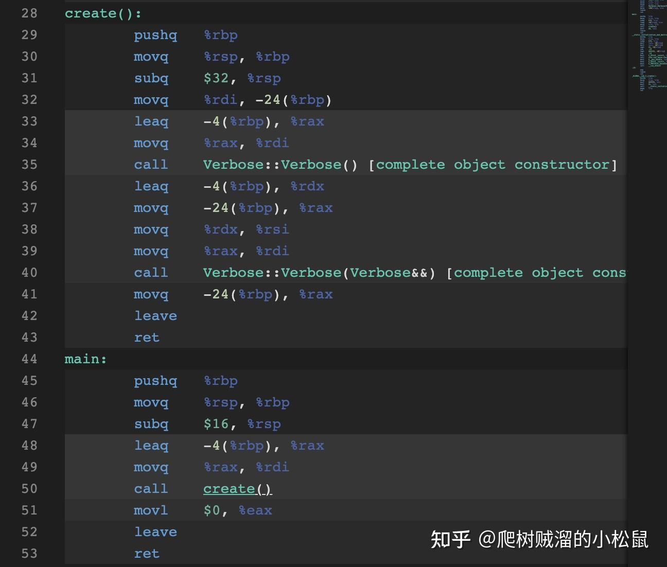Click the create(): label on line 28
Image resolution: width=667 pixels, height=567 pixels.
tap(103, 13)
